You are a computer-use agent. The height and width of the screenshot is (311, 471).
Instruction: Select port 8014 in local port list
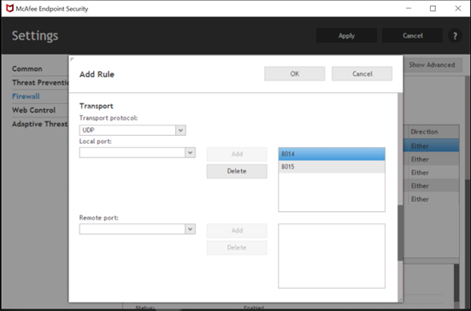(332, 154)
